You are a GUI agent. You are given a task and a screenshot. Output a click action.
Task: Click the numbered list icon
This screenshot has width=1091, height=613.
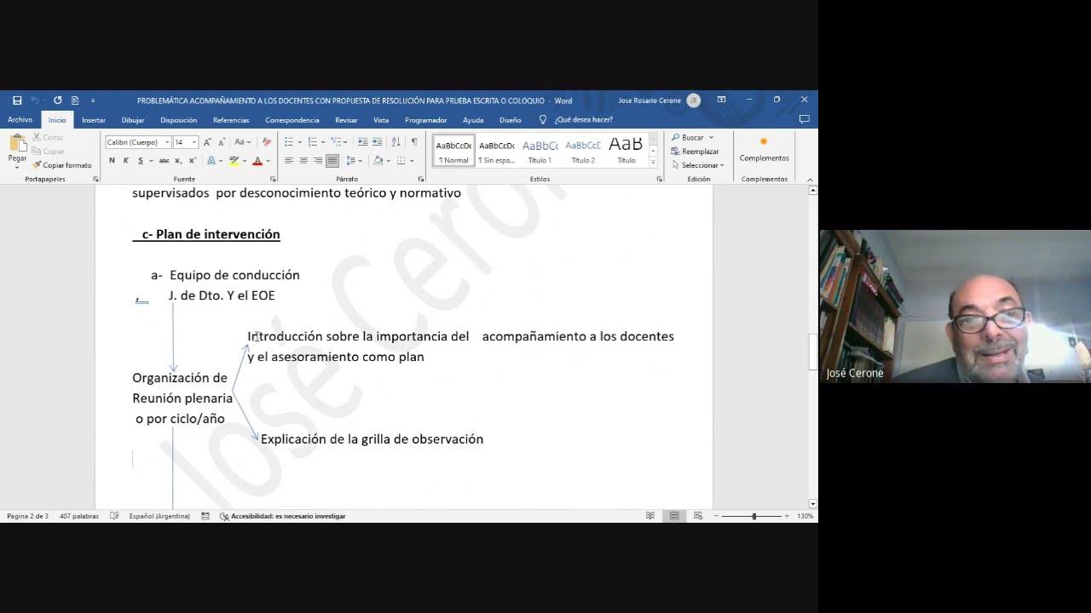313,142
